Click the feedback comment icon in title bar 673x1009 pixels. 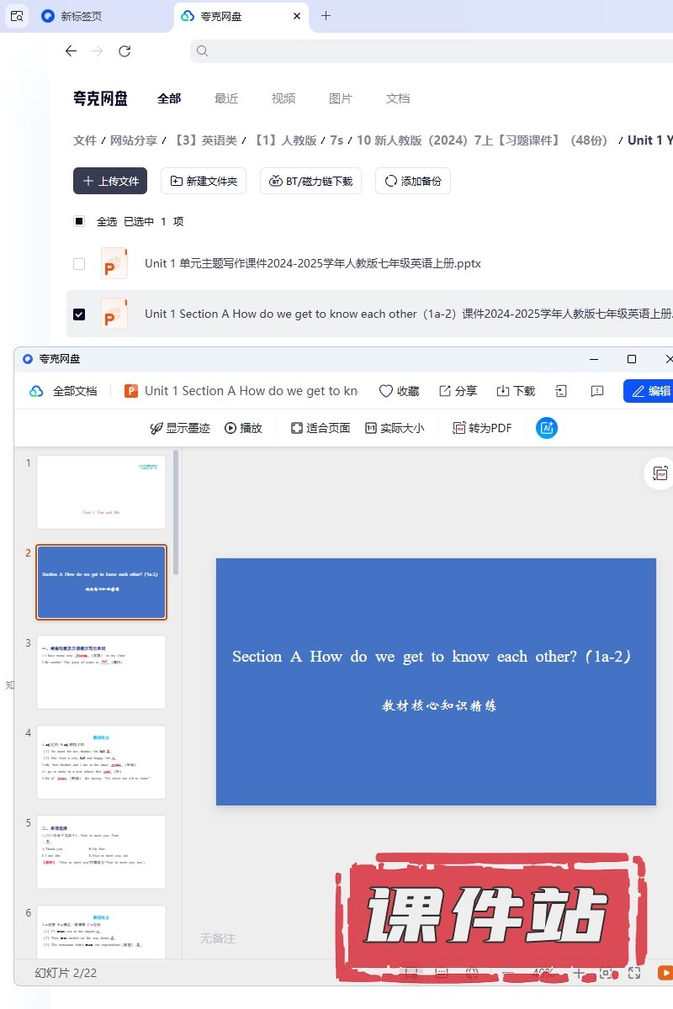(x=597, y=391)
